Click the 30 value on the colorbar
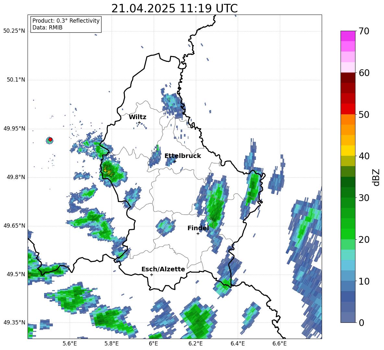The height and width of the screenshot is (350, 384). click(x=364, y=198)
